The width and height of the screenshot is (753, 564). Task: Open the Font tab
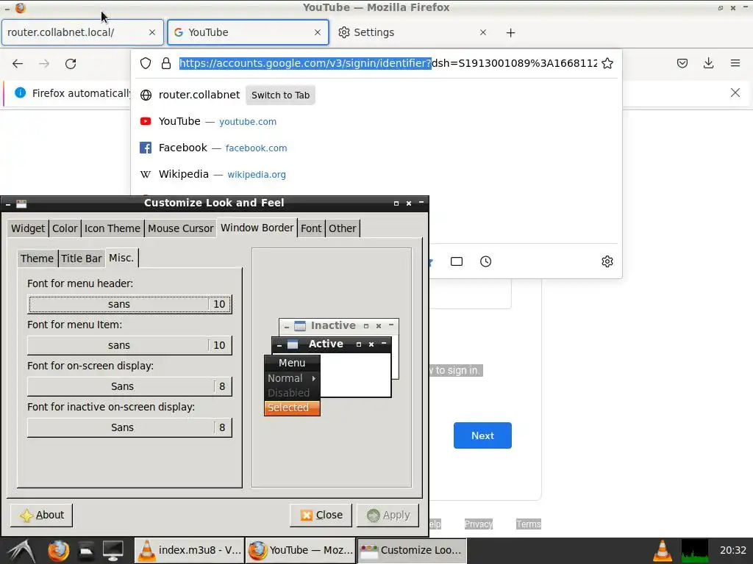click(311, 228)
